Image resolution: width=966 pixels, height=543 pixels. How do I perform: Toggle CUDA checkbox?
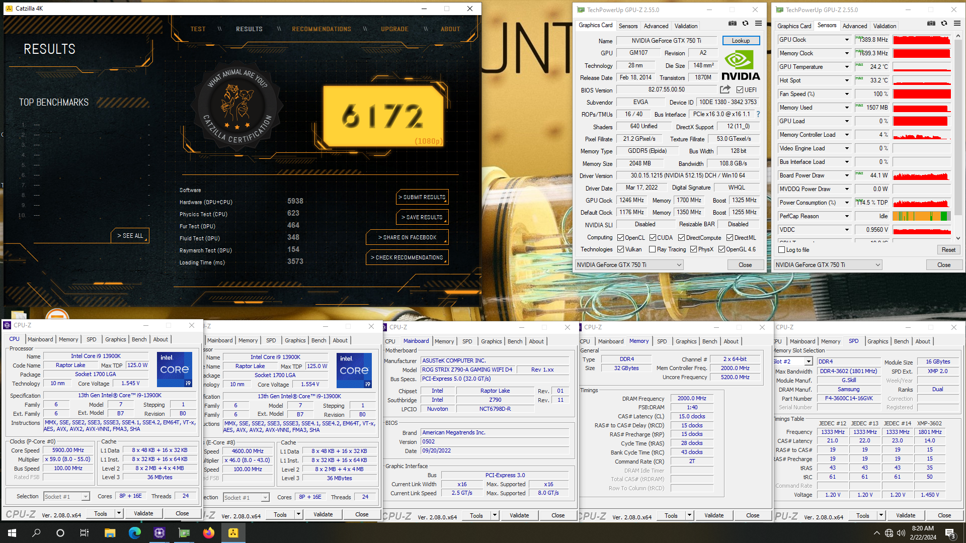click(x=653, y=238)
